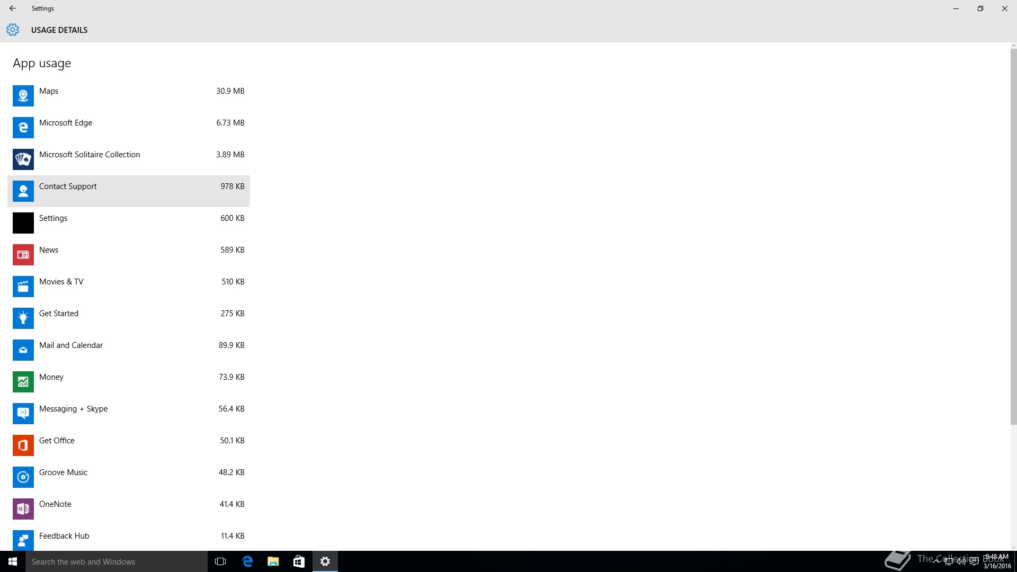Select the Groove Music label

pos(63,472)
